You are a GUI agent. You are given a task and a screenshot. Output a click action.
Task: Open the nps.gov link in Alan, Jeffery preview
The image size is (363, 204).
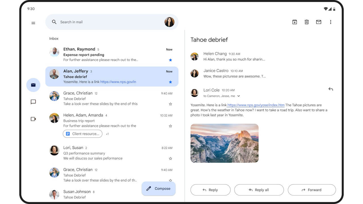118,82
